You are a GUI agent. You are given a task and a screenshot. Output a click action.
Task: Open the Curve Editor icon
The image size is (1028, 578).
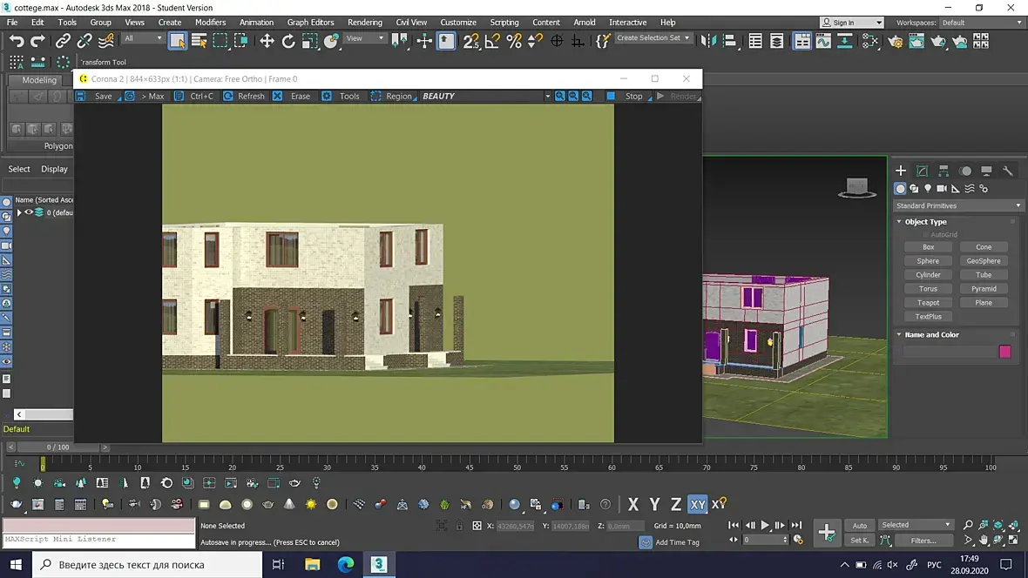pyautogui.click(x=823, y=41)
